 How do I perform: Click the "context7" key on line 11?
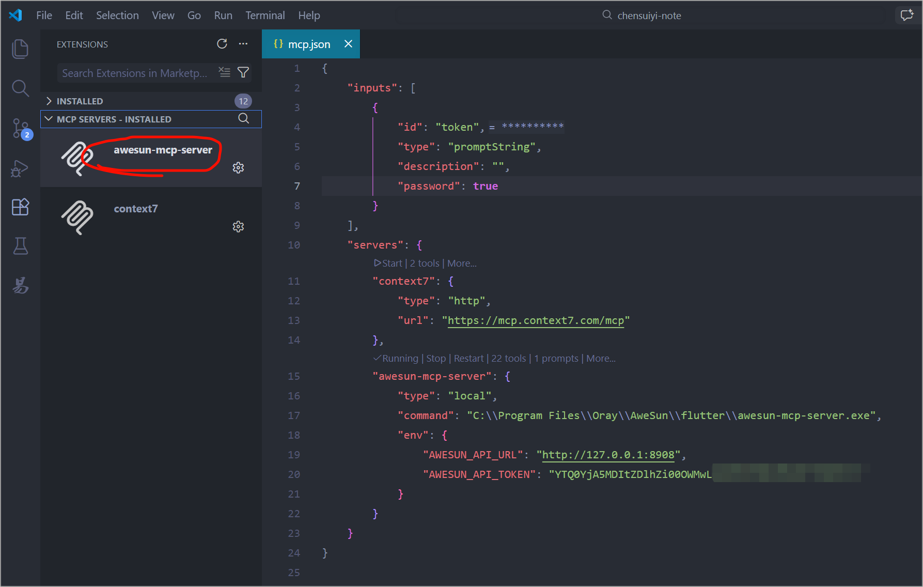coord(403,281)
